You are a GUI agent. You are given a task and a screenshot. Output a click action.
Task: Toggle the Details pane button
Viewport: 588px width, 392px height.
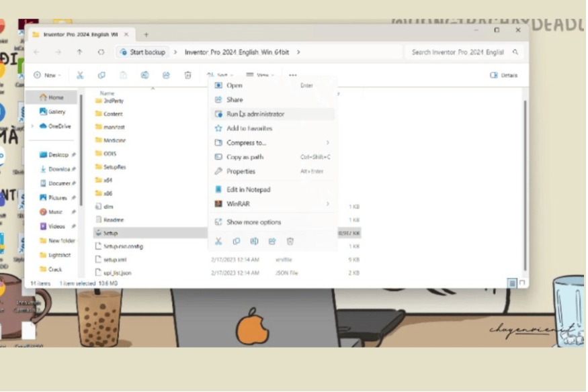pyautogui.click(x=504, y=75)
